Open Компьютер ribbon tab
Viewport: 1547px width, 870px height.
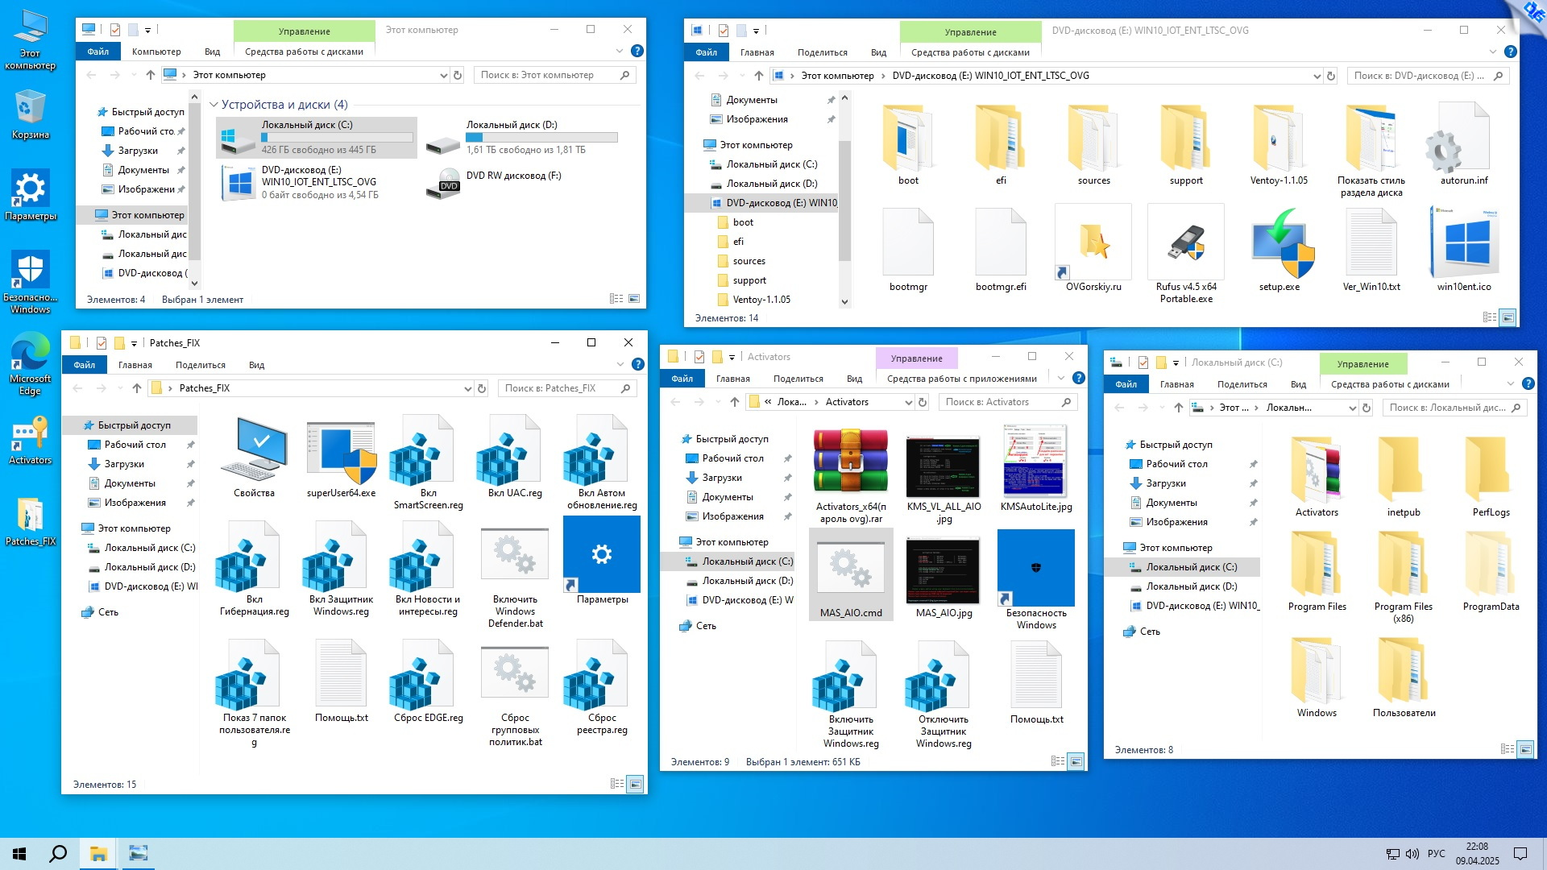point(156,52)
